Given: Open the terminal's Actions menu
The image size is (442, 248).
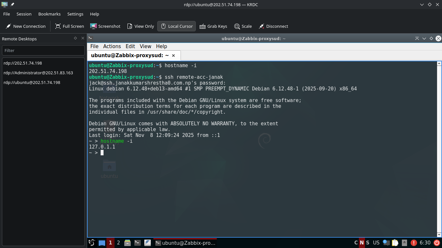Looking at the screenshot, I should [x=112, y=46].
